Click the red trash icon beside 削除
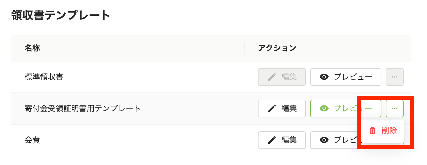This screenshot has width=427, height=165. click(373, 131)
